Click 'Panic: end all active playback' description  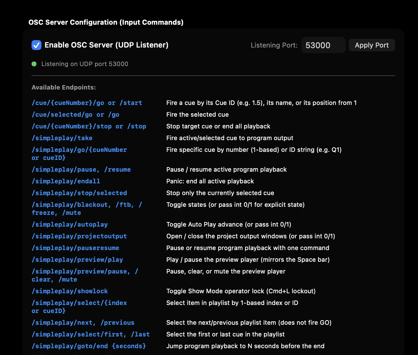click(210, 181)
